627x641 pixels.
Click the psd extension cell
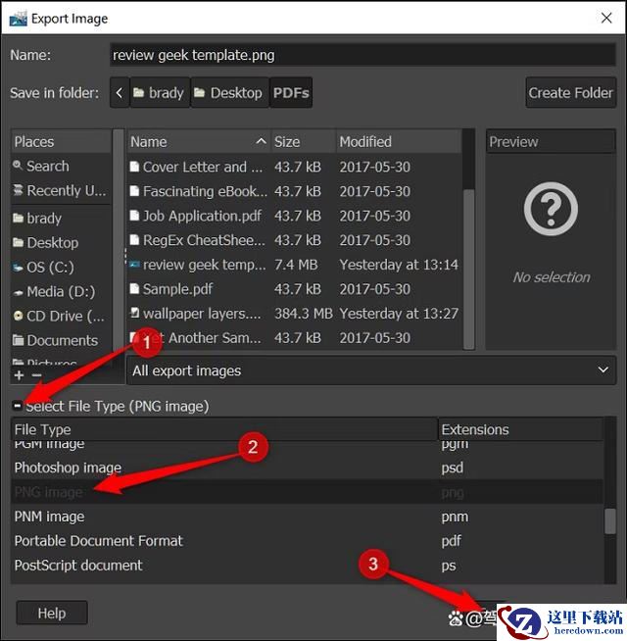tap(452, 468)
